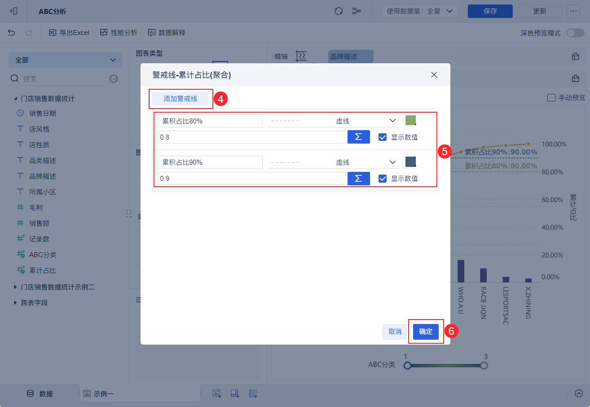The height and width of the screenshot is (407, 590).
Task: Click 取消 in the warning line dialog
Action: (x=395, y=332)
